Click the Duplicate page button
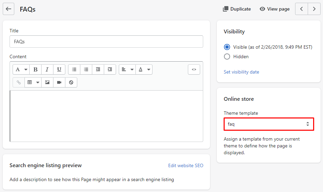This screenshot has width=323, height=192. [237, 9]
